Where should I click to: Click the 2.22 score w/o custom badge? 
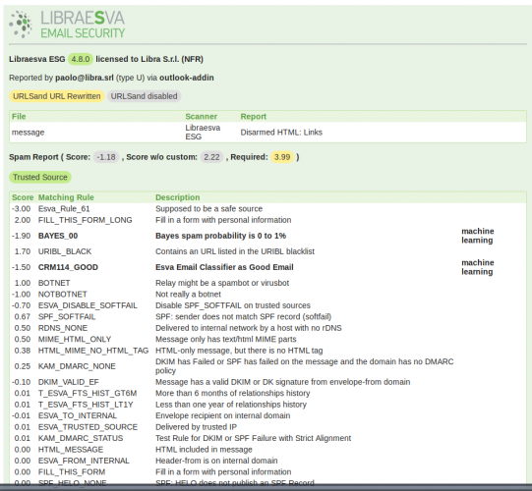coord(211,157)
